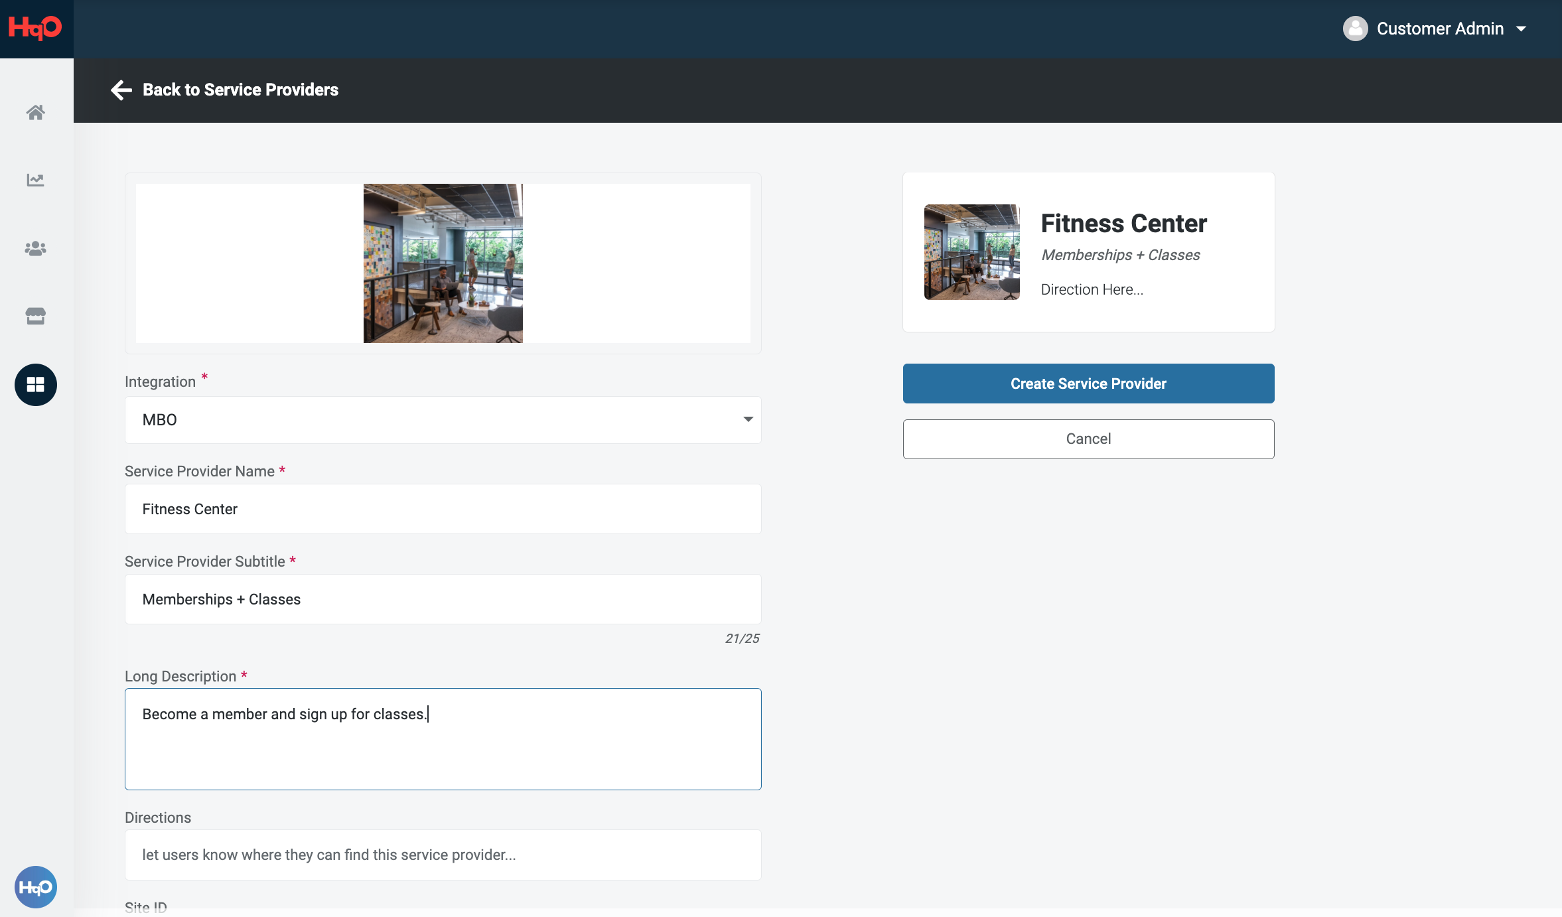Focus the Long Description text area

[443, 739]
